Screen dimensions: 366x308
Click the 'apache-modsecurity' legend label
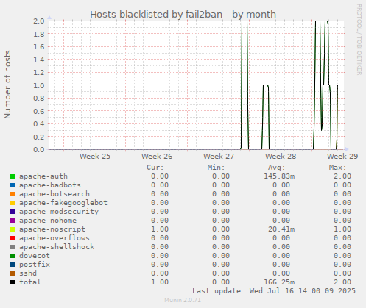coord(59,212)
